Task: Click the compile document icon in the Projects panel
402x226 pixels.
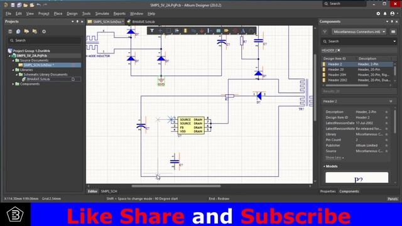Action: (x=18, y=31)
